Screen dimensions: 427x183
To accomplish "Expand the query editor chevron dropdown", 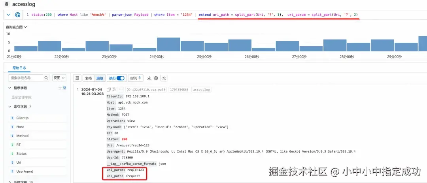I will coord(8,15).
